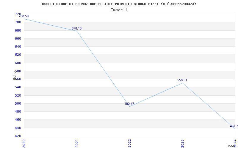The height and width of the screenshot is (149, 238).
Task: Click the 640 y-axis tick label
Action: tap(18, 46)
